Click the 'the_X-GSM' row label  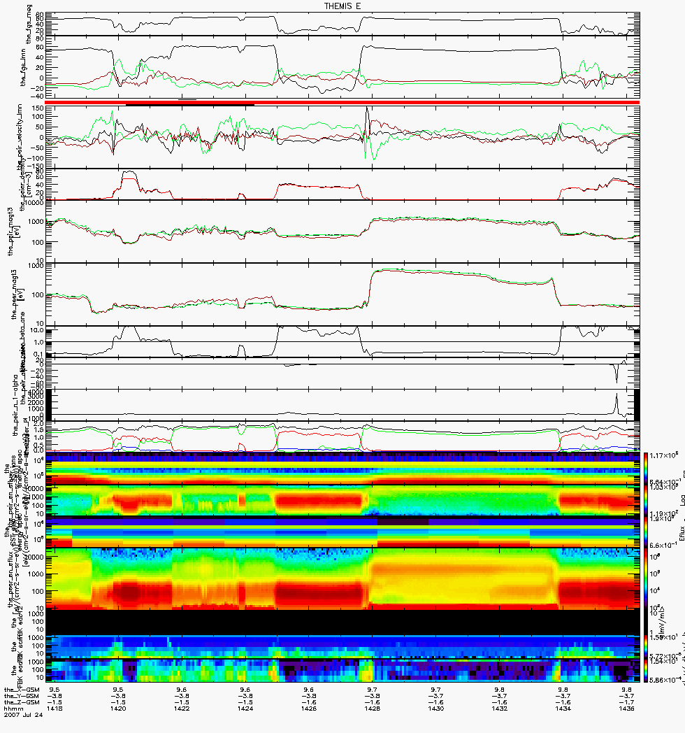point(22,690)
